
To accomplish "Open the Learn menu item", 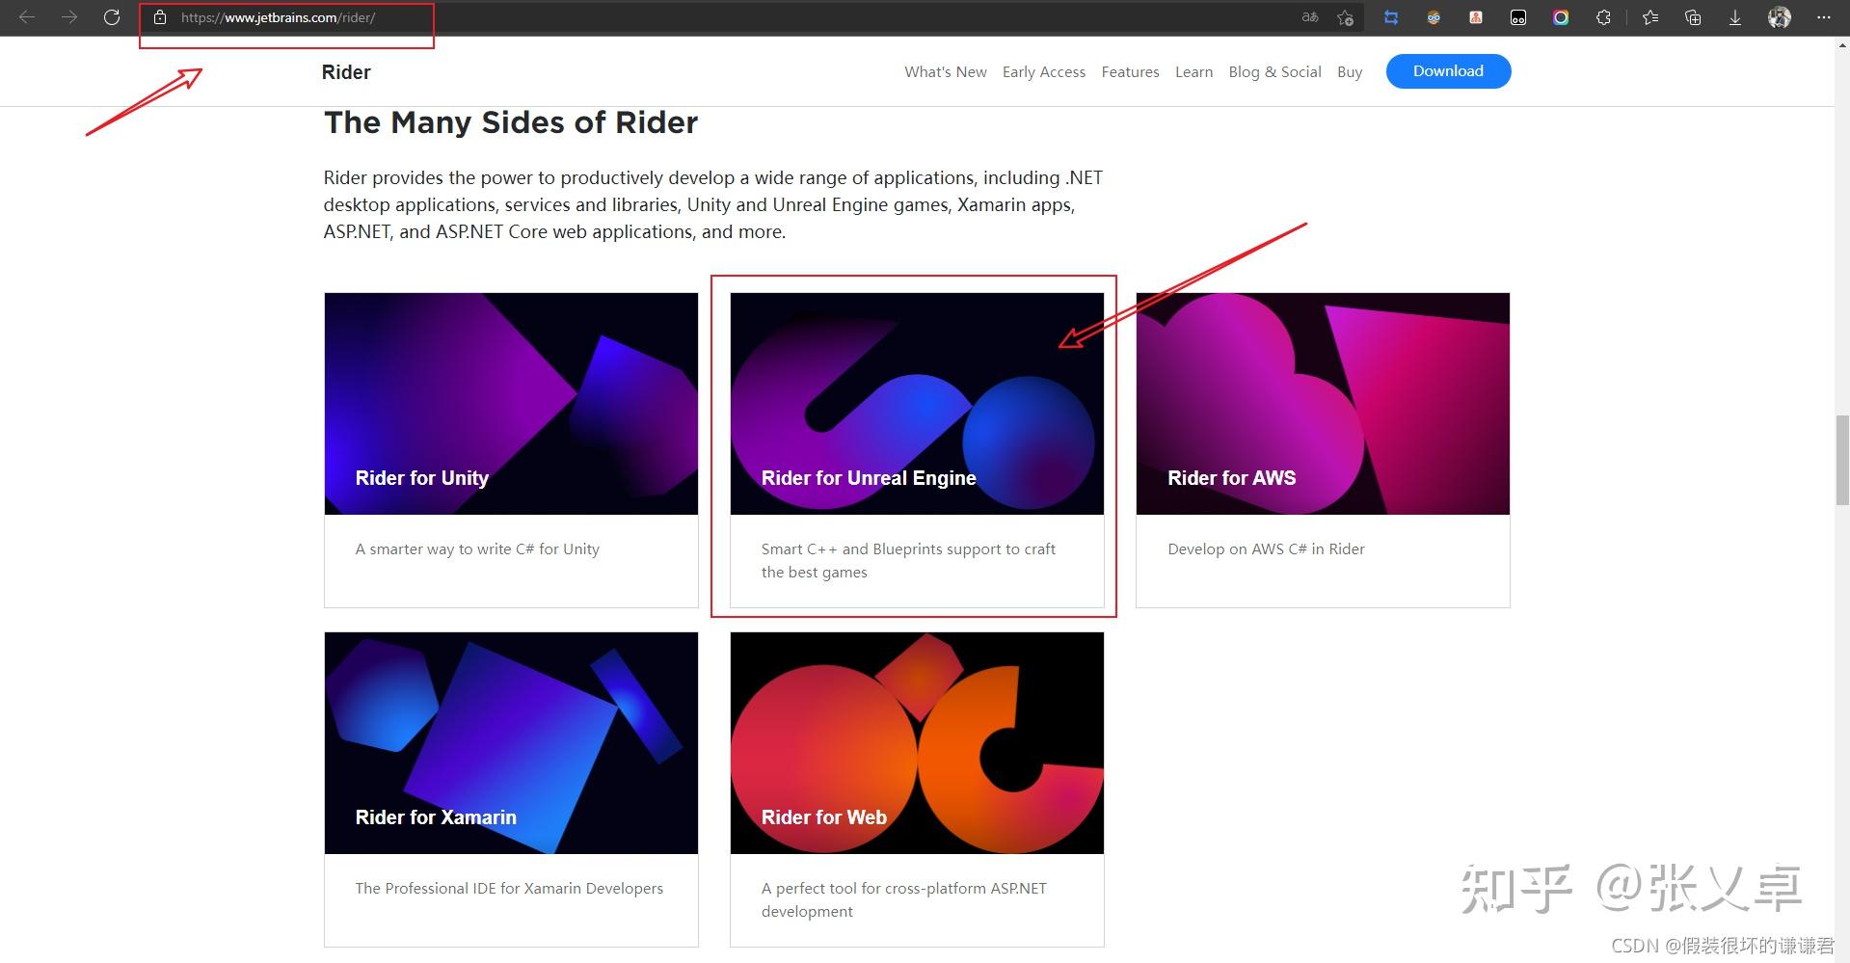I will coord(1193,72).
